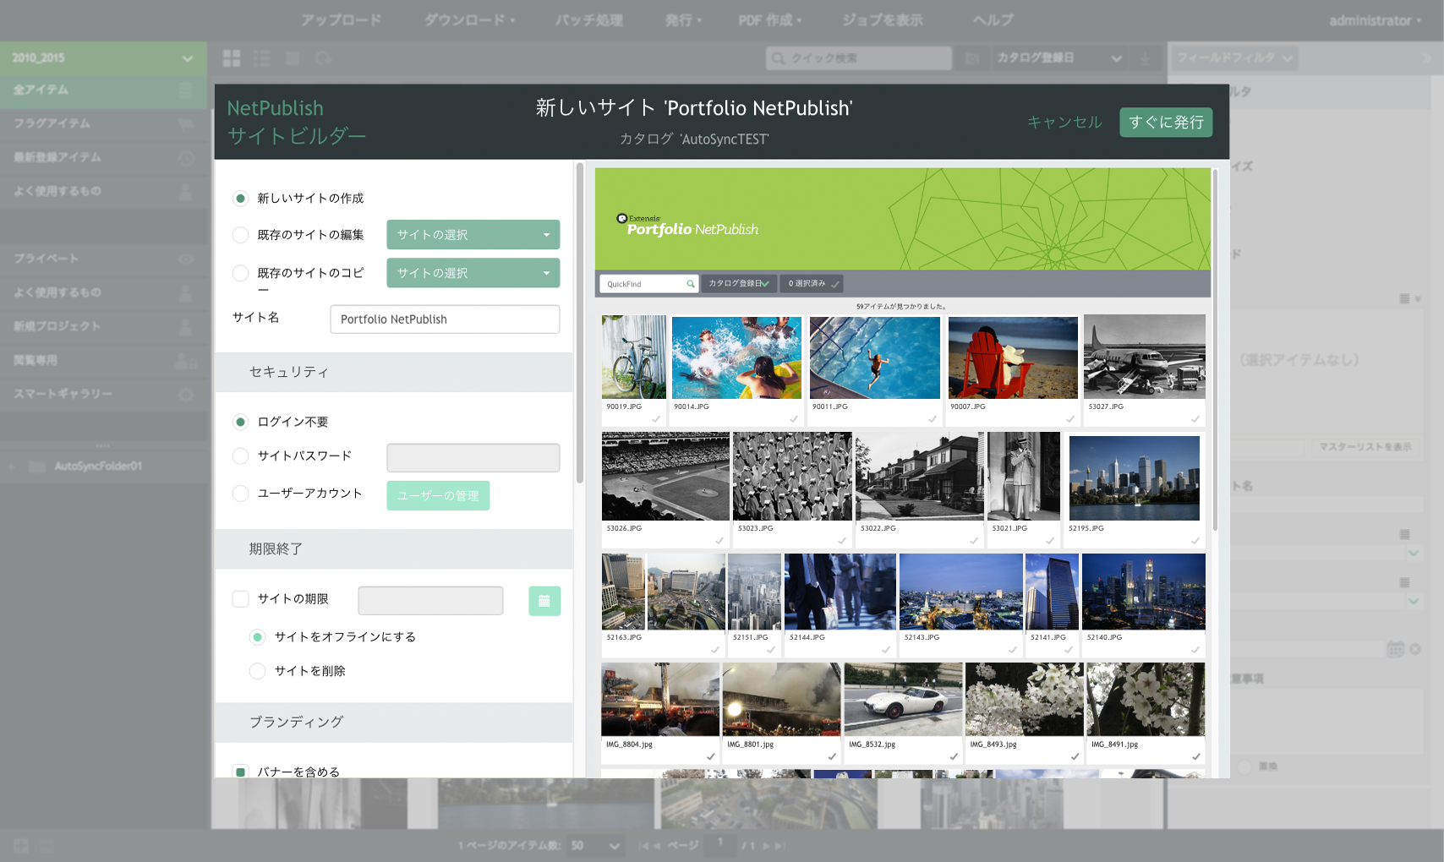The width and height of the screenshot is (1444, 862).
Task: Click the add icon at bottom-left corner
Action: pyautogui.click(x=21, y=845)
